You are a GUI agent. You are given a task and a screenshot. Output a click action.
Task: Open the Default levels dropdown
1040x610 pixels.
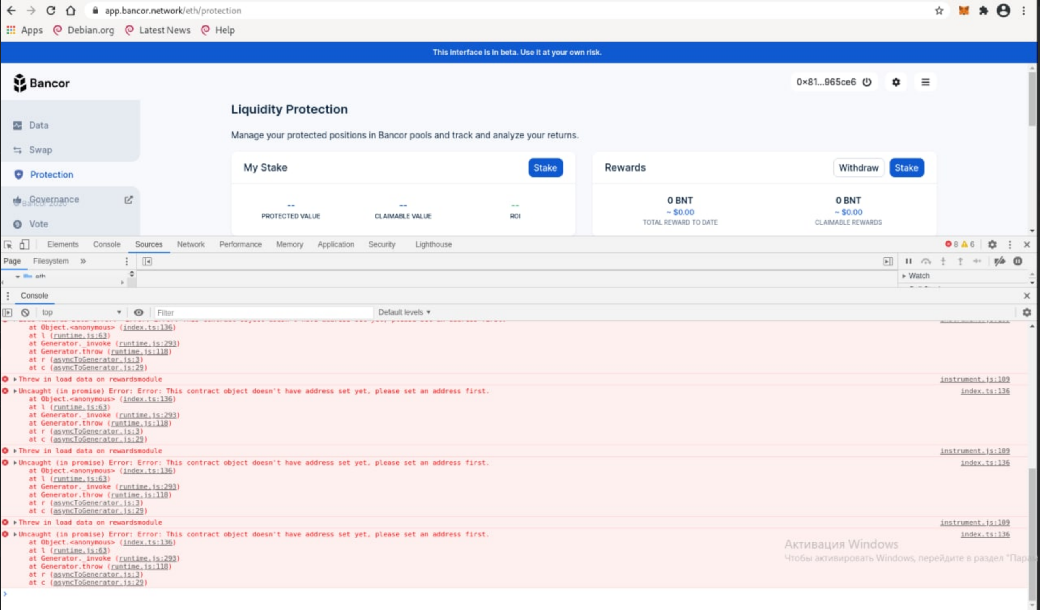click(x=405, y=312)
